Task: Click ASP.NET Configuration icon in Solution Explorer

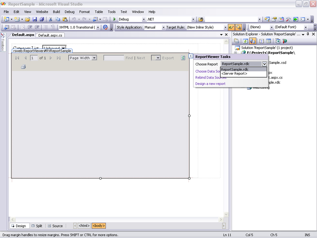Action: (285, 41)
